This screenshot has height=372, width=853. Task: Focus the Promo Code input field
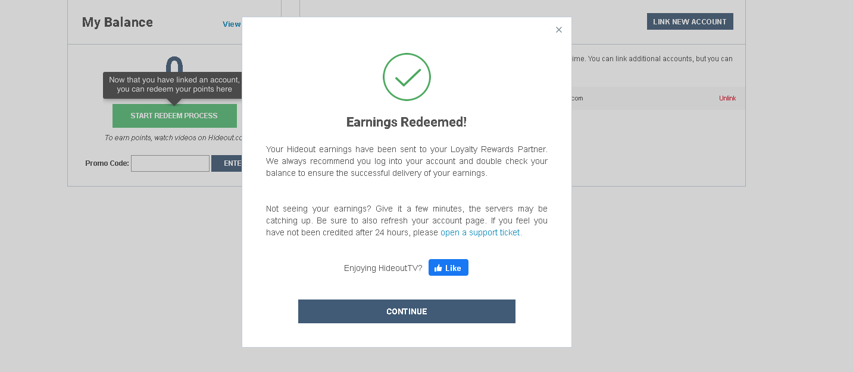coord(170,163)
